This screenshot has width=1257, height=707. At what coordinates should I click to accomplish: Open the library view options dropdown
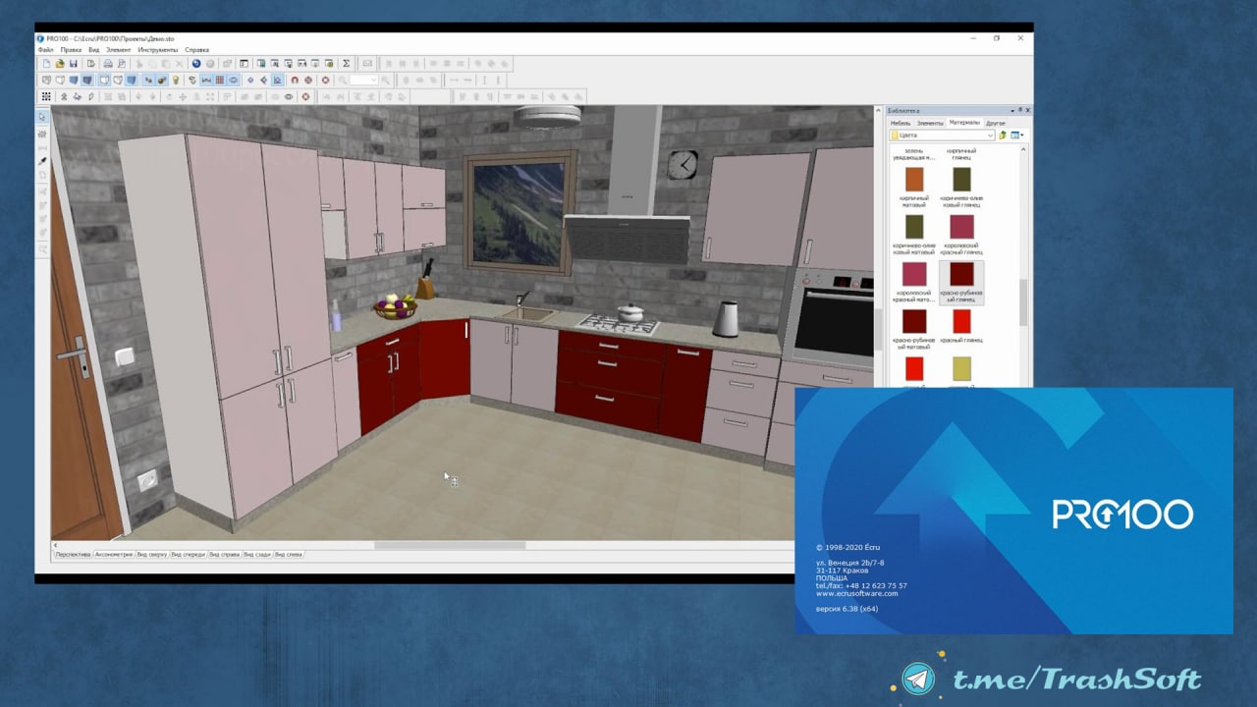point(1017,135)
